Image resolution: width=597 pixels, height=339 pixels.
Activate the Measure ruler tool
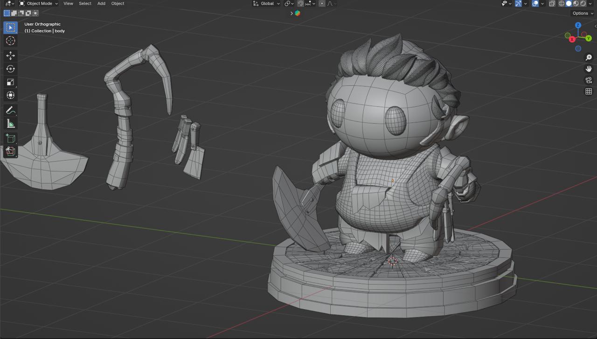pyautogui.click(x=10, y=123)
